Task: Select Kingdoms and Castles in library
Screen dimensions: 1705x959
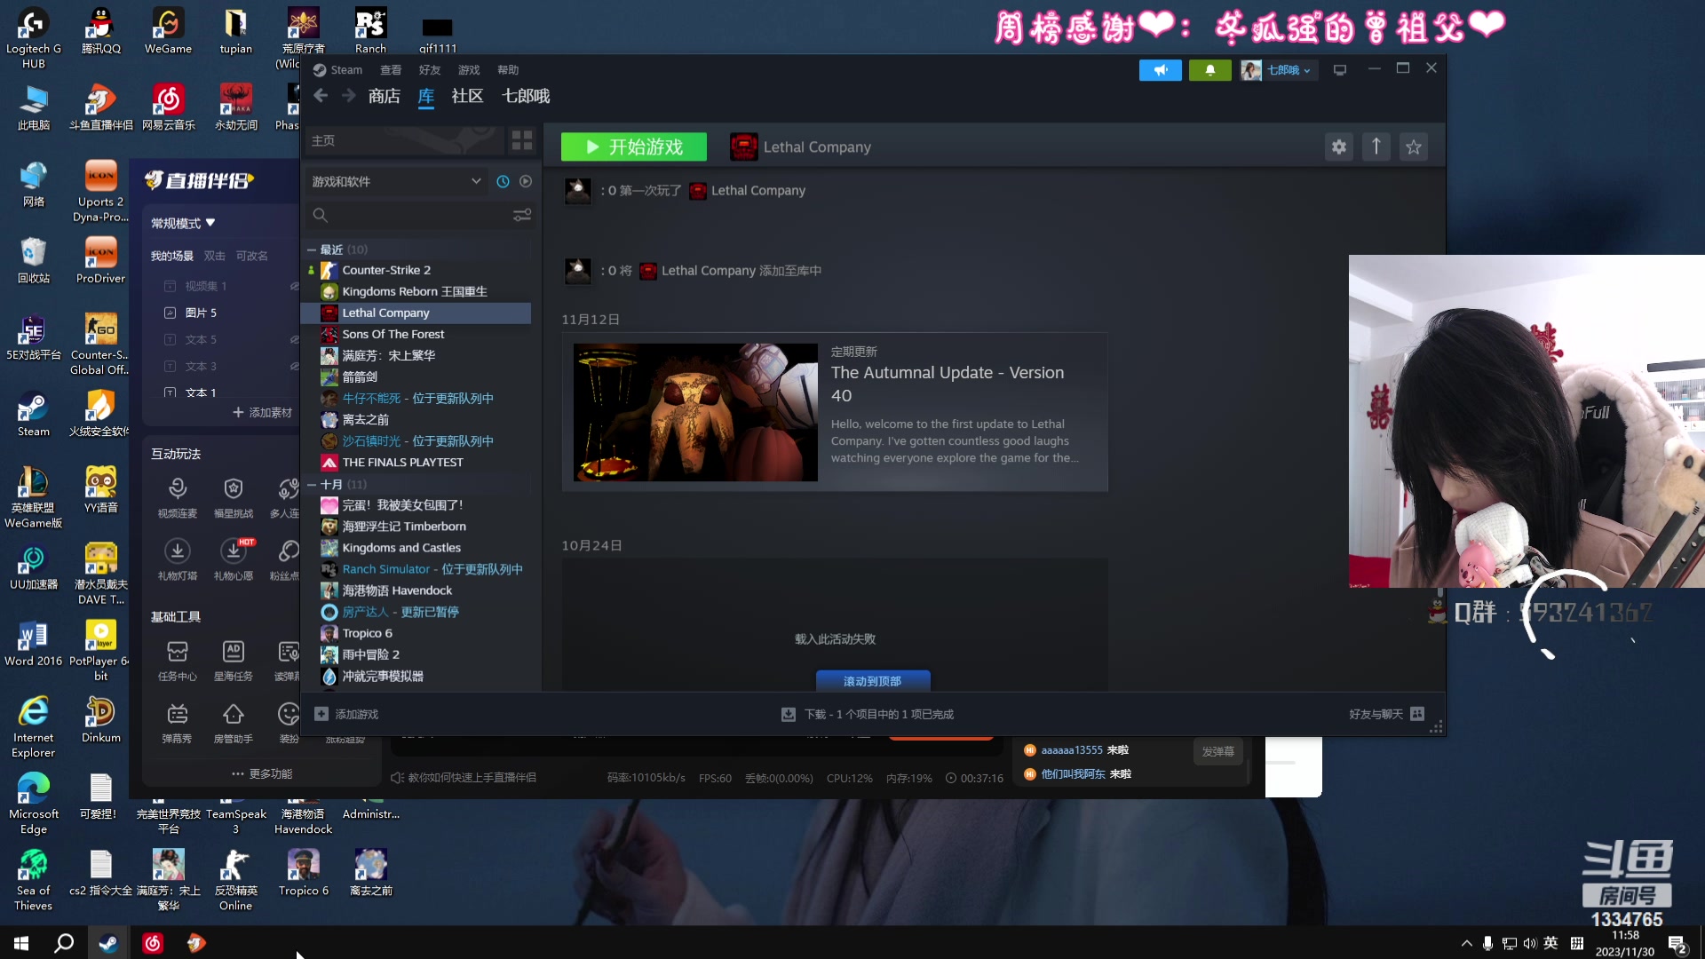Action: (416, 548)
